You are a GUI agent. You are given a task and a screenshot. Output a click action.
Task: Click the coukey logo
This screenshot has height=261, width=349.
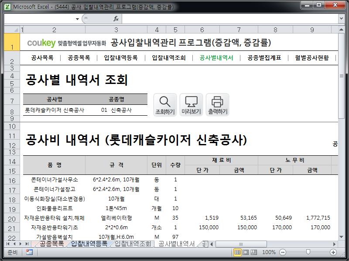point(41,43)
